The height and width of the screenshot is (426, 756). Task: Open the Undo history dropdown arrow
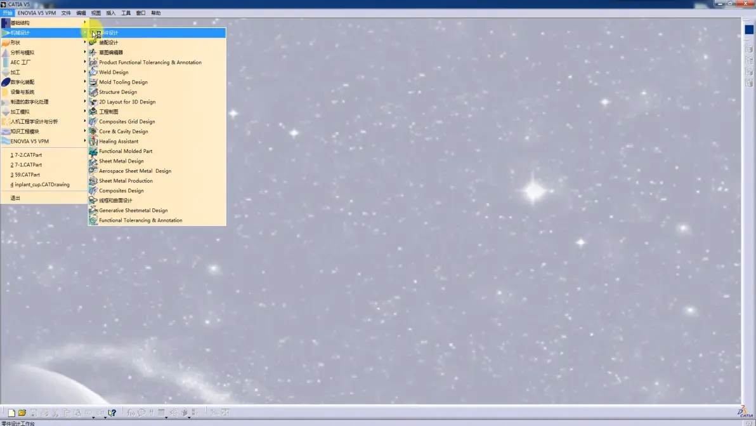click(93, 417)
